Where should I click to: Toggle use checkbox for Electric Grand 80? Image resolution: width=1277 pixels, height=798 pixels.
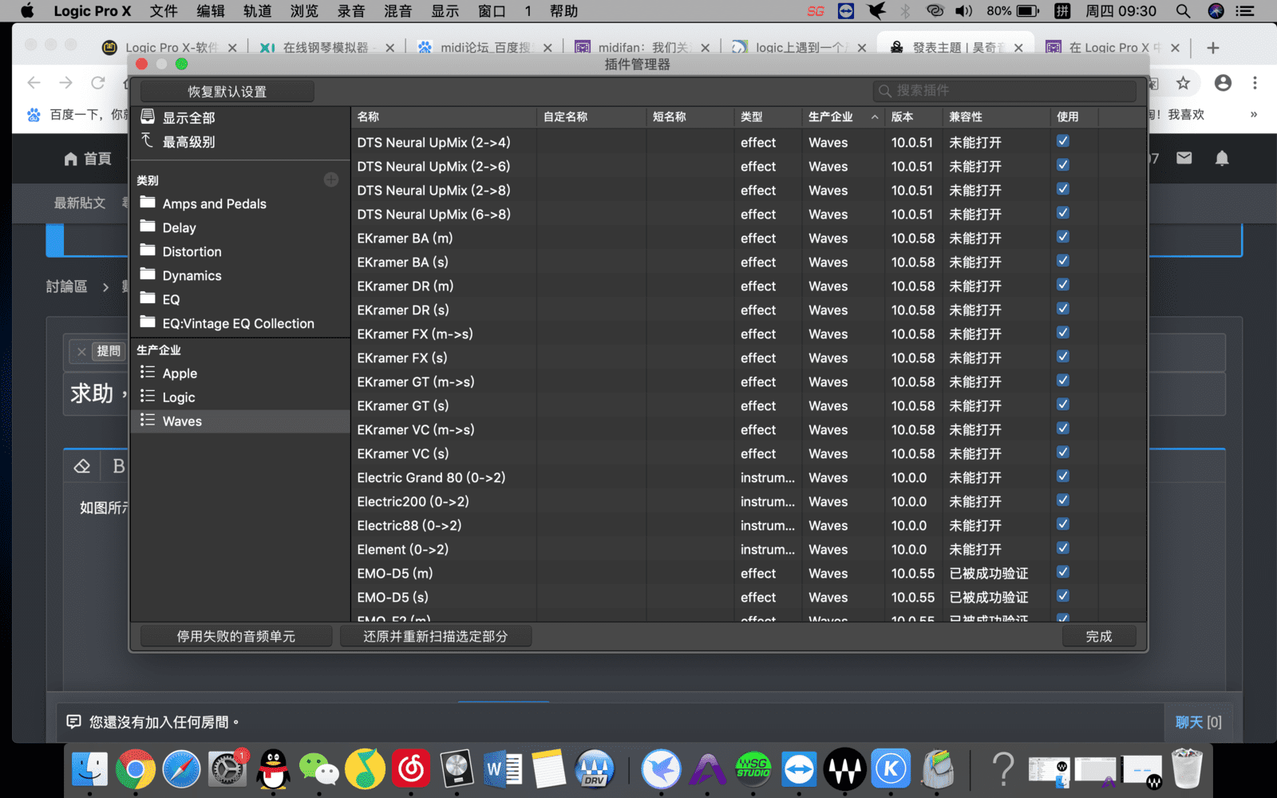1062,476
